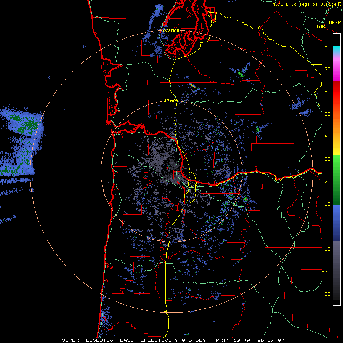Click the -30 value on dBZ scale
343x343 pixels.
coord(326,294)
